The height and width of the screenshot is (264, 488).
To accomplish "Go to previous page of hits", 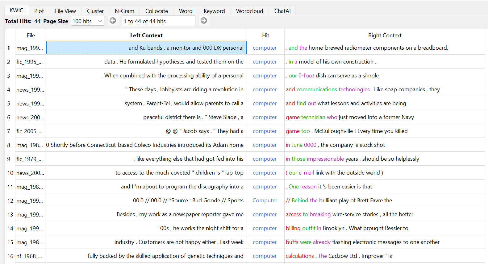I will 113,21.
